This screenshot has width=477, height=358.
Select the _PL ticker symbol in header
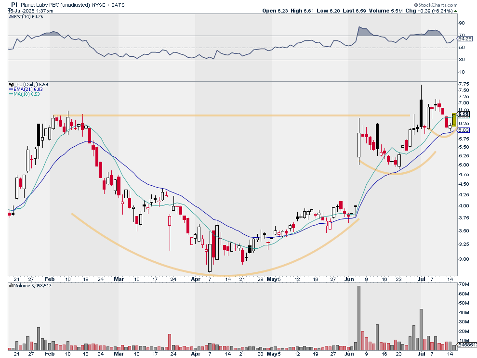13,5
